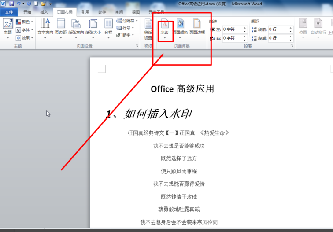Open the theme 颜色 dropdown

tap(25, 22)
